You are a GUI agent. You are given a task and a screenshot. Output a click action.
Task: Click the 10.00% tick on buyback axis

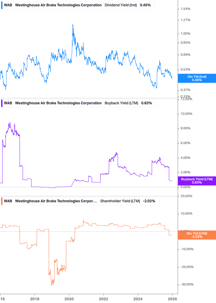pyautogui.click(x=186, y=114)
